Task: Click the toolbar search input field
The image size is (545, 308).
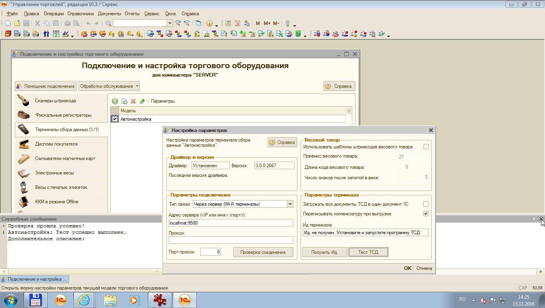Action: pyautogui.click(x=140, y=23)
